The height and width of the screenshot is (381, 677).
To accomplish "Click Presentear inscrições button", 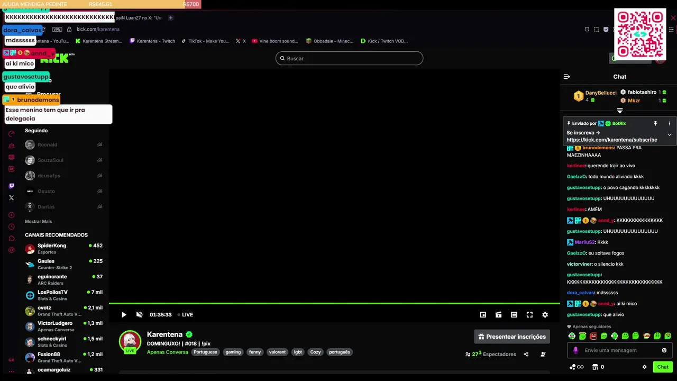I will pyautogui.click(x=512, y=337).
